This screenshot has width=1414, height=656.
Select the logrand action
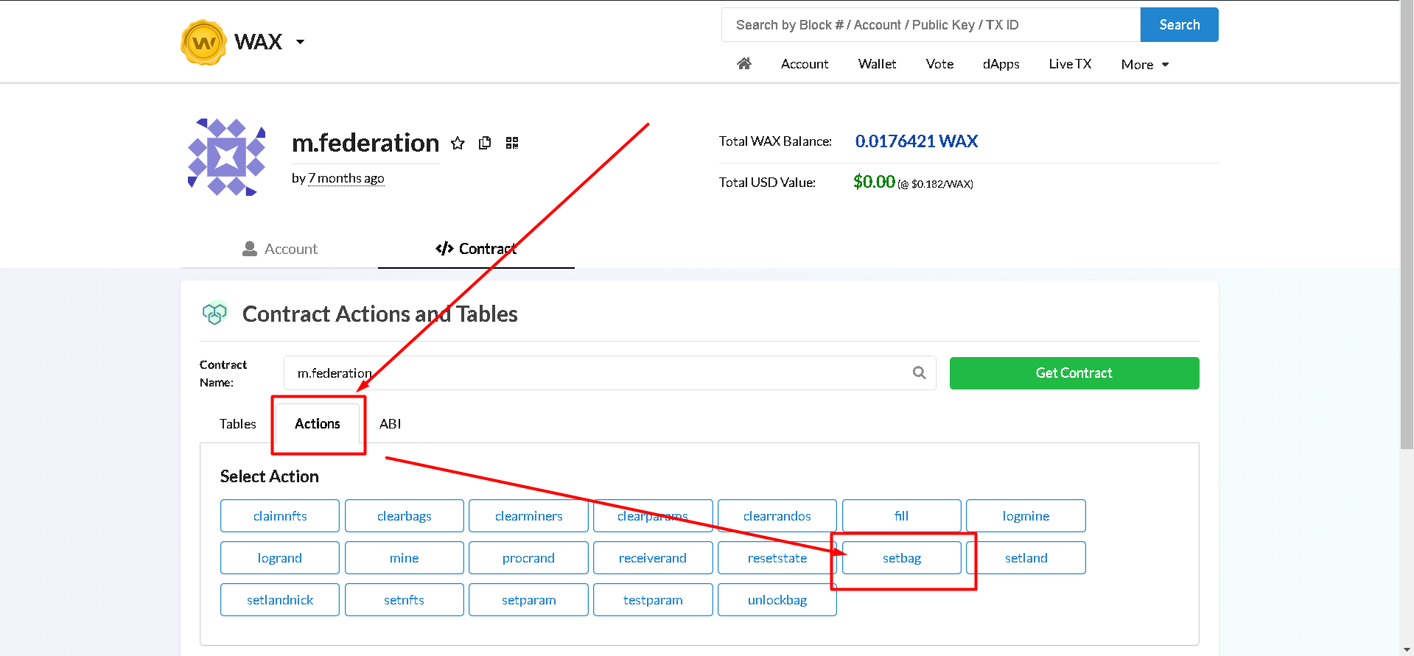(x=280, y=558)
